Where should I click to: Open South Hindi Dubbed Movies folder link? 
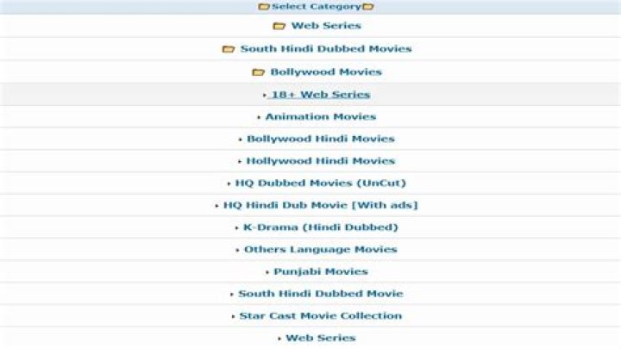point(326,49)
